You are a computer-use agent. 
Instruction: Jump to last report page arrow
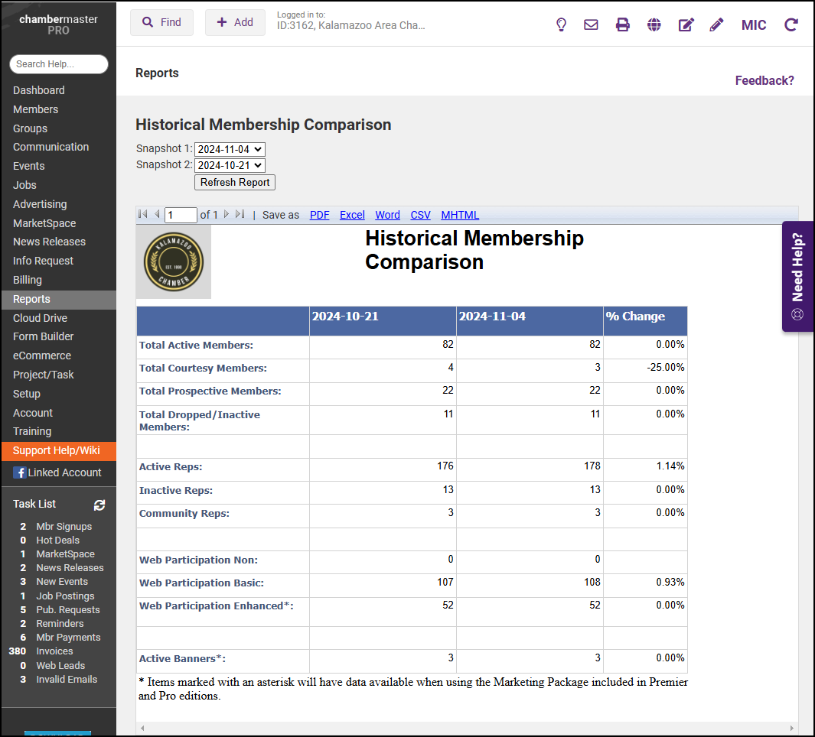click(x=240, y=215)
